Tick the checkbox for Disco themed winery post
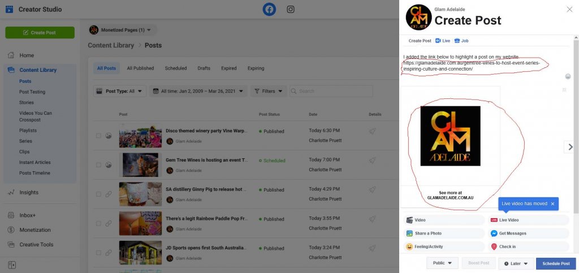Viewport: 579px width, 273px height. coord(98,136)
